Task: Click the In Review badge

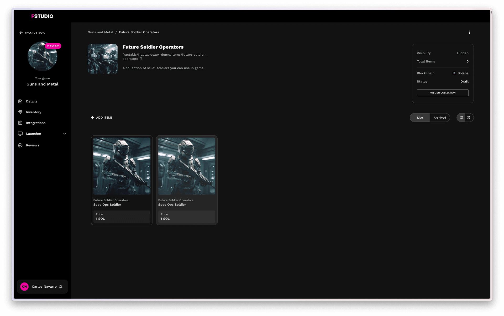Action: (53, 46)
